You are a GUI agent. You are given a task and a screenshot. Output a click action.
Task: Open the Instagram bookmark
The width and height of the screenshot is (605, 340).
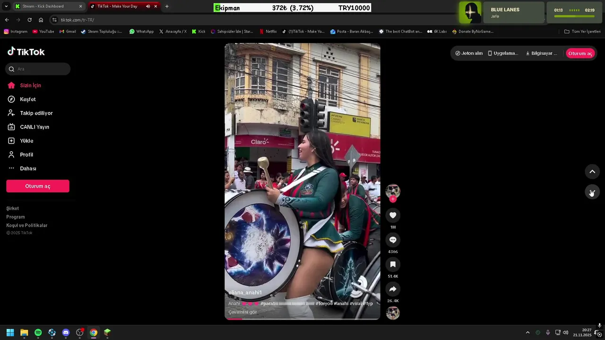click(16, 32)
